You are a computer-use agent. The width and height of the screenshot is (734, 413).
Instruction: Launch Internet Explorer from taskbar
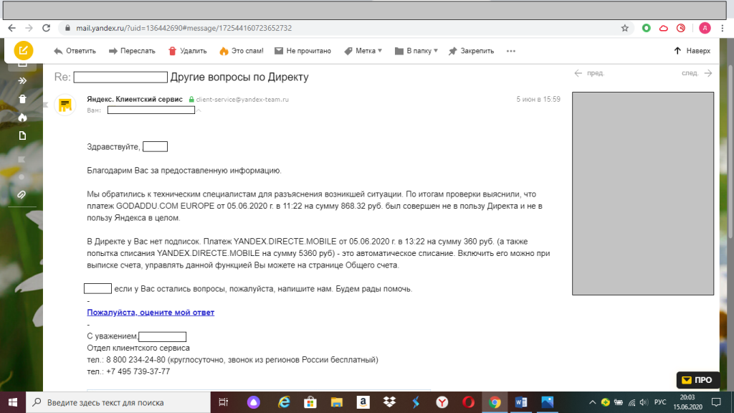coord(284,402)
